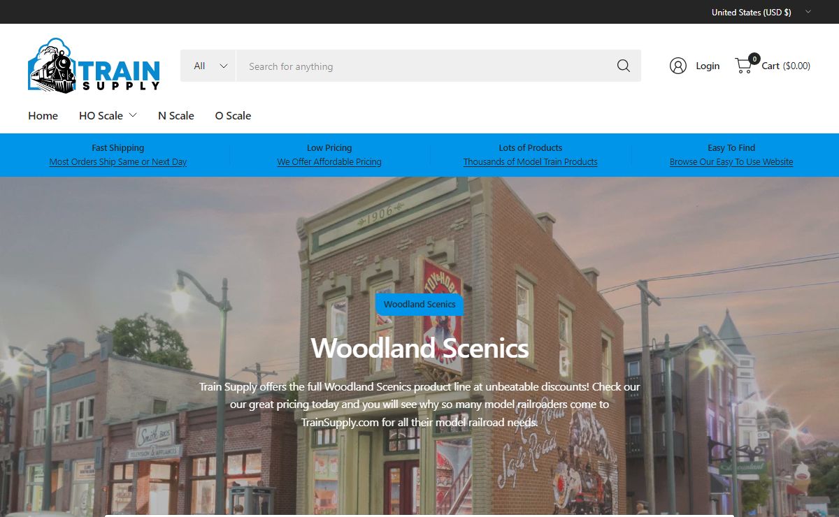This screenshot has width=839, height=517.
Task: Open the shopping cart icon
Action: click(x=743, y=66)
